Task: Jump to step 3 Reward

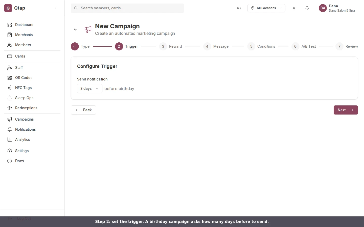Action: (x=171, y=46)
